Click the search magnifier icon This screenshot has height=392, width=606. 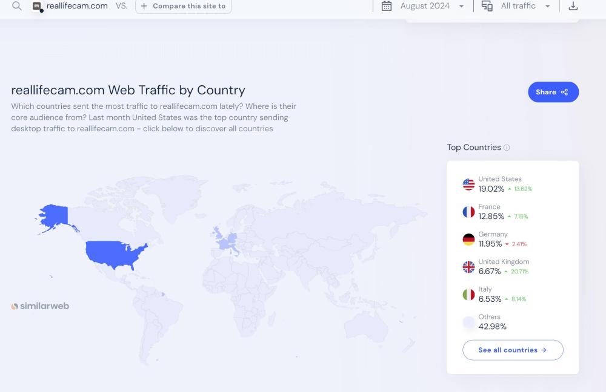[x=17, y=6]
